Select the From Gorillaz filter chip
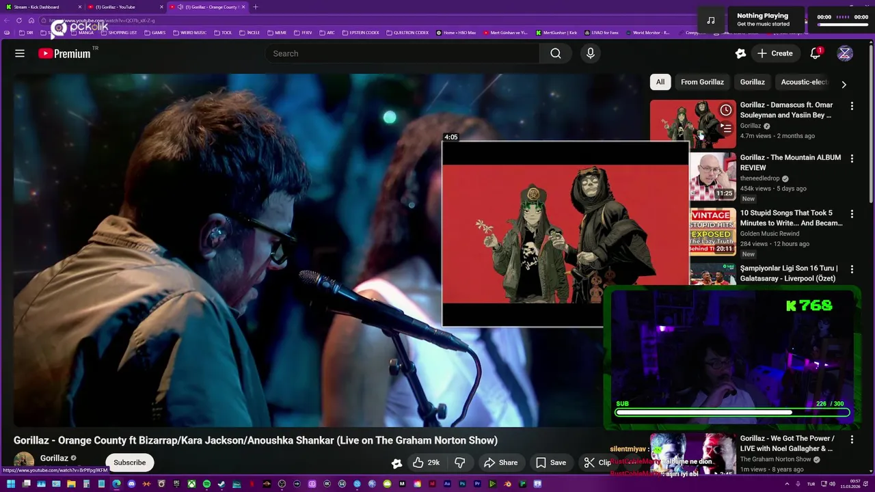 (x=702, y=82)
